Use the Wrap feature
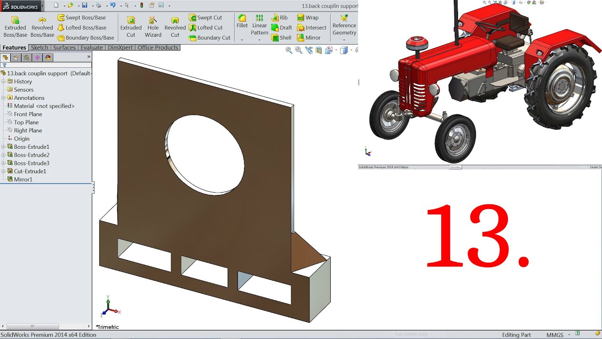602x339 pixels. click(x=308, y=17)
